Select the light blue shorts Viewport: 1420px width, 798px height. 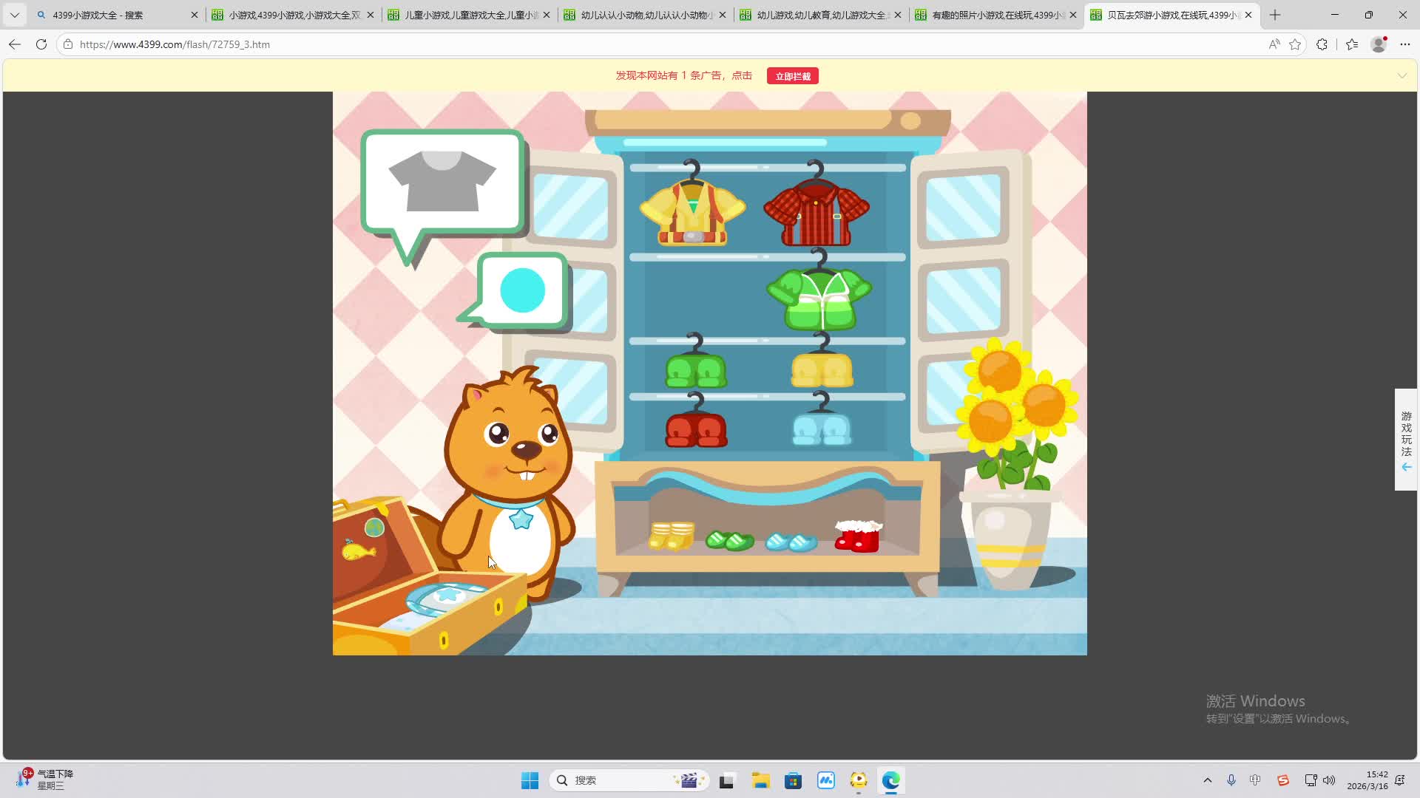(x=822, y=429)
